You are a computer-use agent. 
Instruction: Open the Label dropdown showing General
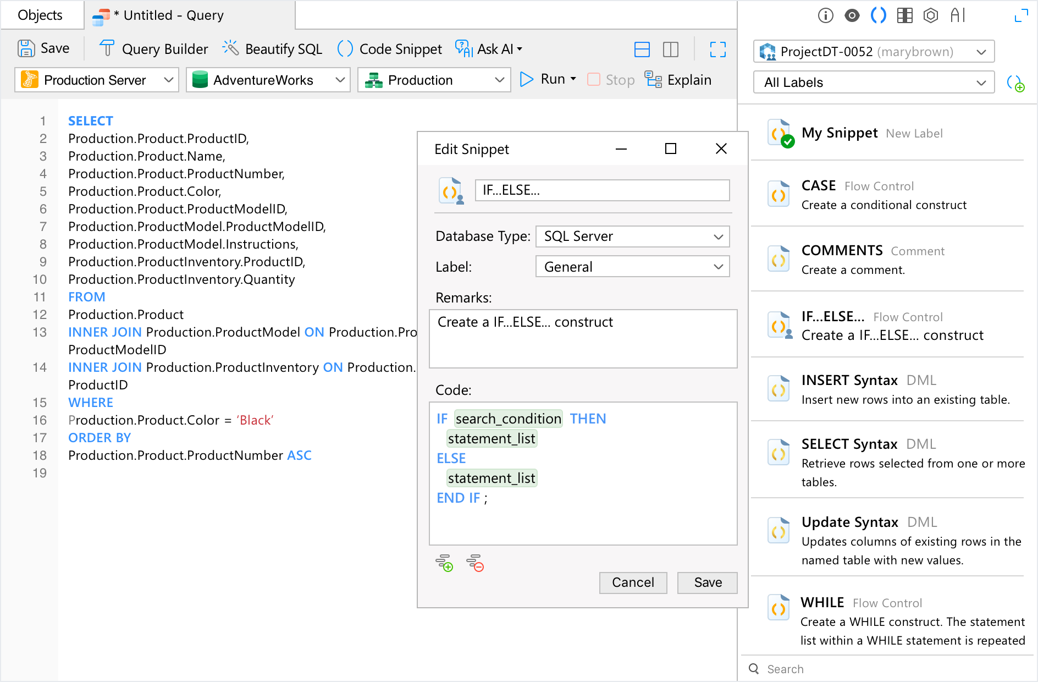[x=632, y=267]
